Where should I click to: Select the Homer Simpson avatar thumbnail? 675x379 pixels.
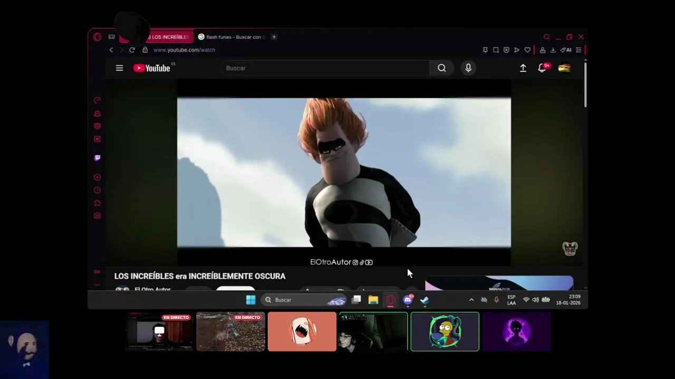click(445, 332)
